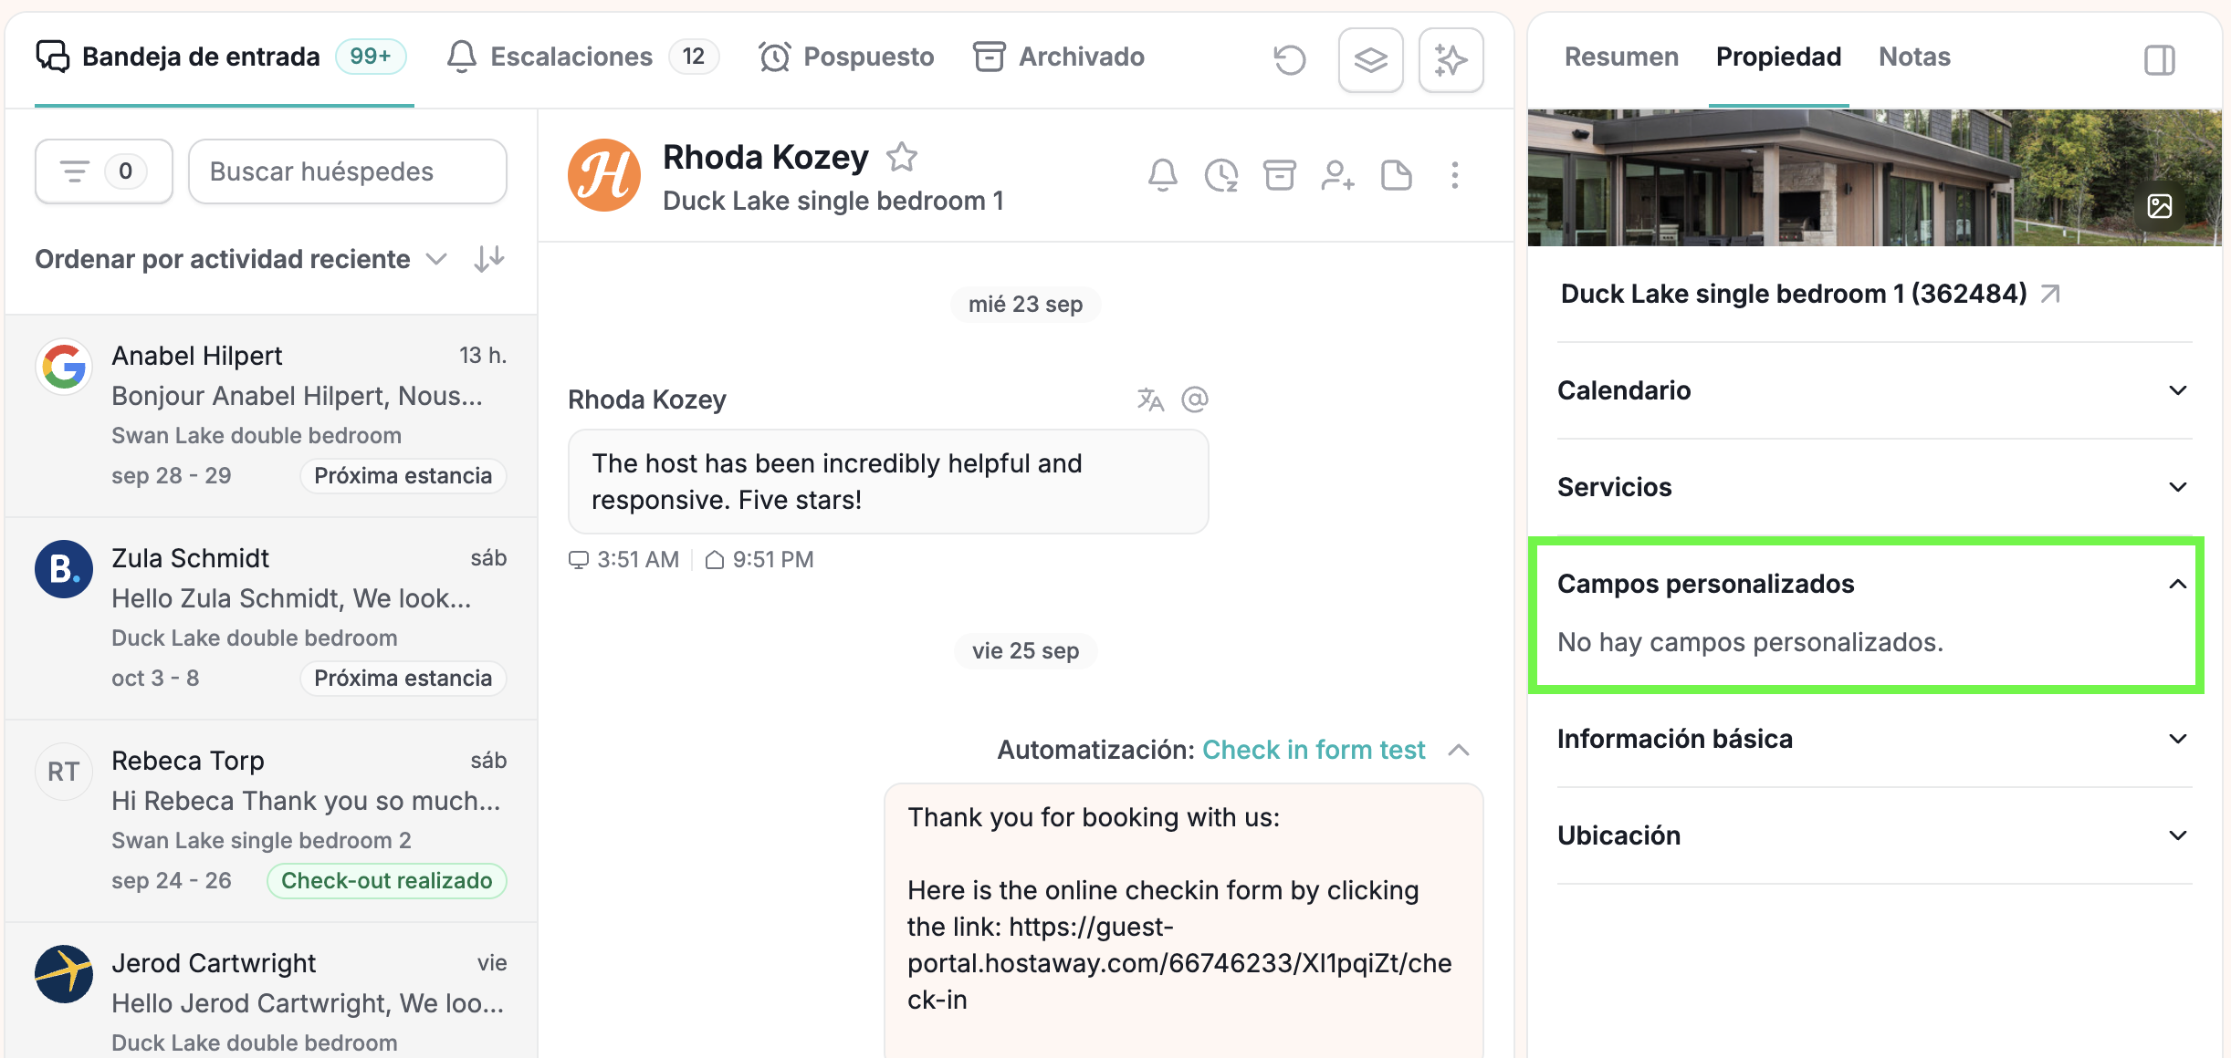This screenshot has width=2231, height=1058.
Task: Click the AI sparkle button
Action: (1451, 59)
